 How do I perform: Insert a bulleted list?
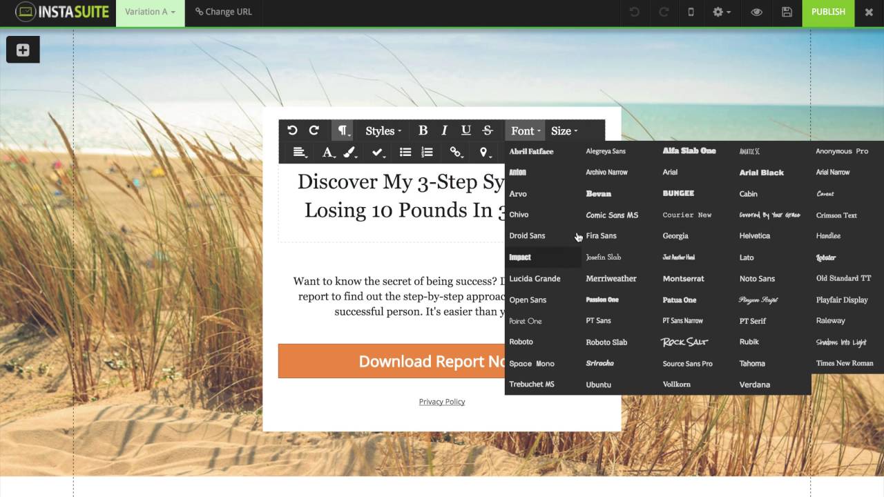pyautogui.click(x=405, y=153)
